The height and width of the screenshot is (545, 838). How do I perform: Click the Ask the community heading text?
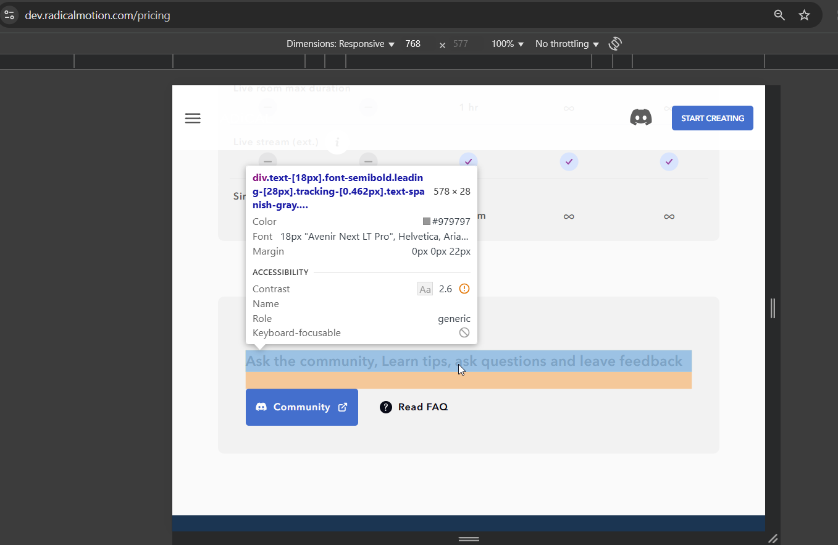pyautogui.click(x=464, y=361)
